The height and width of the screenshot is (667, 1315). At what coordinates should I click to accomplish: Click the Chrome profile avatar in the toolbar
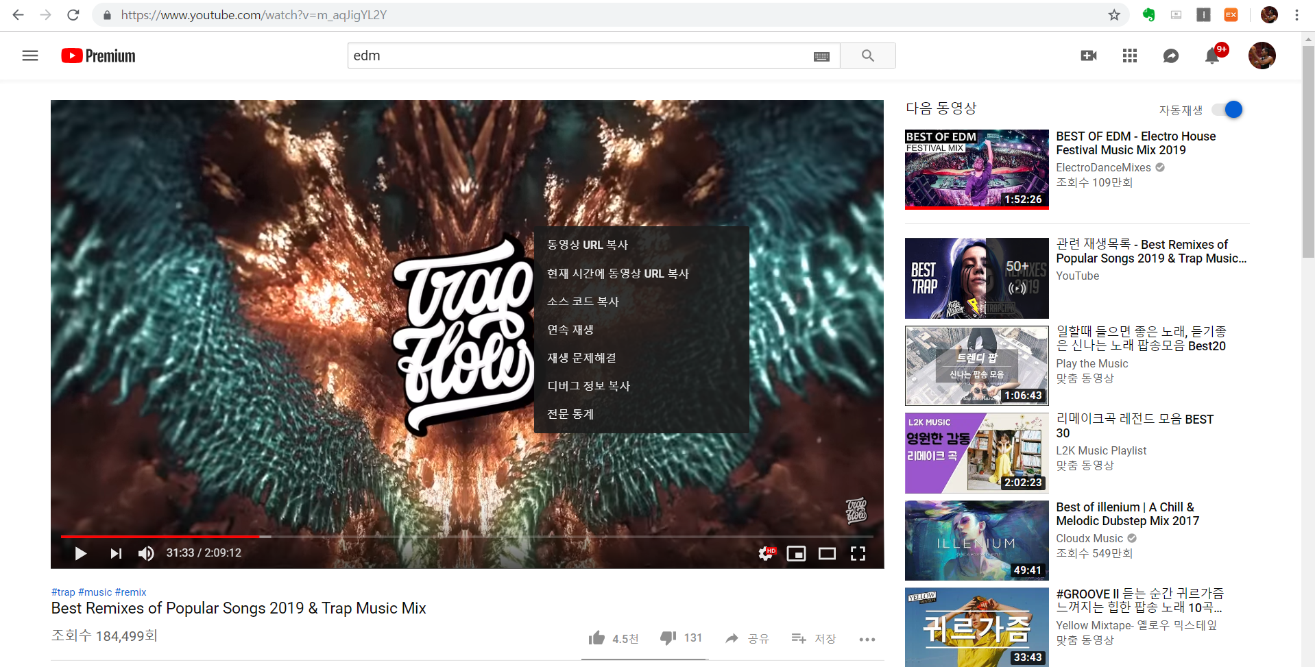[1269, 14]
